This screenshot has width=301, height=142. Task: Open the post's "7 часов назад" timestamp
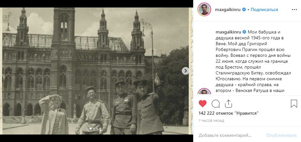click(x=211, y=121)
